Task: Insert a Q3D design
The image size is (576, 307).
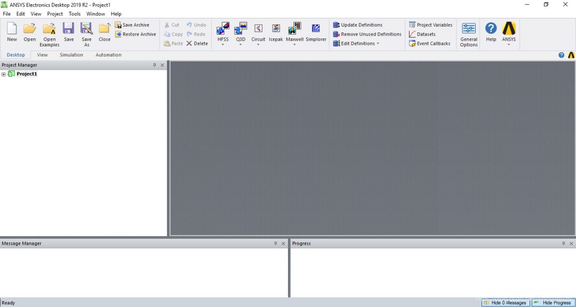Action: (241, 31)
